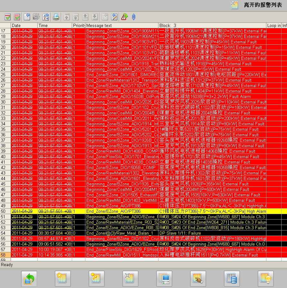
Task: Click 'Beginning_Zone/BZone_DIO/1906M21' message text
Action: coord(122,36)
